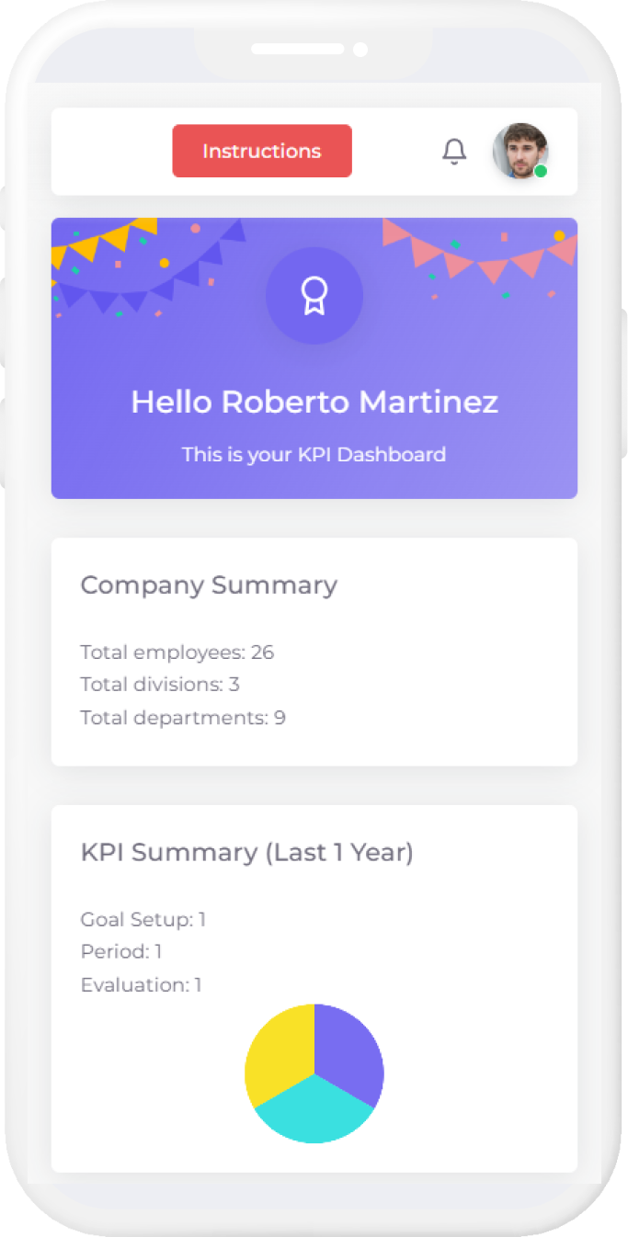Click the Hello Roberto Martinez greeting
628x1237 pixels.
pos(314,402)
